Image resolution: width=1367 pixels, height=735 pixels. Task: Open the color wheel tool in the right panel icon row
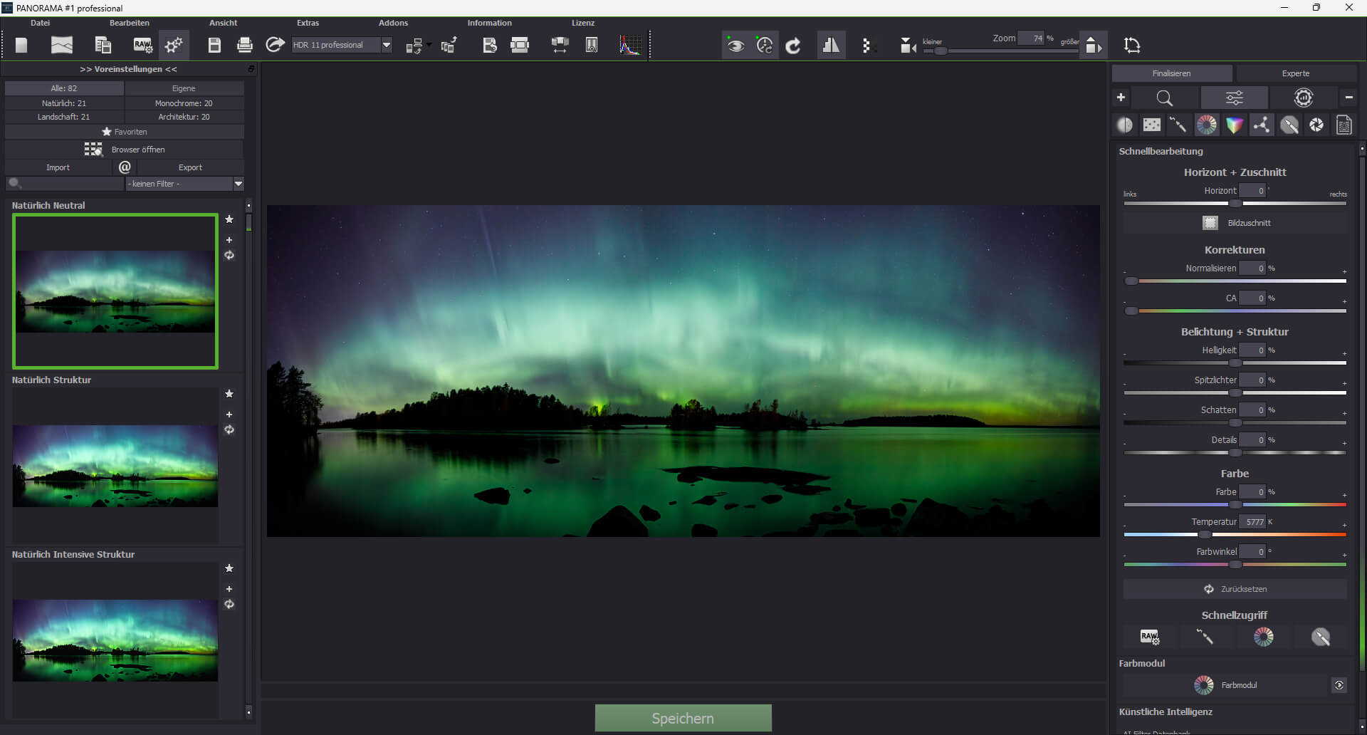pos(1206,125)
